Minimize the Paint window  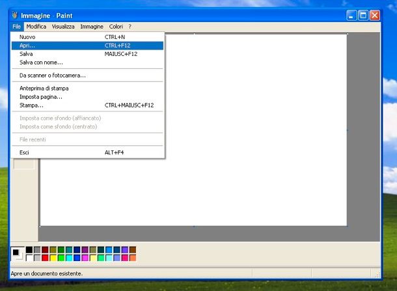click(x=351, y=16)
